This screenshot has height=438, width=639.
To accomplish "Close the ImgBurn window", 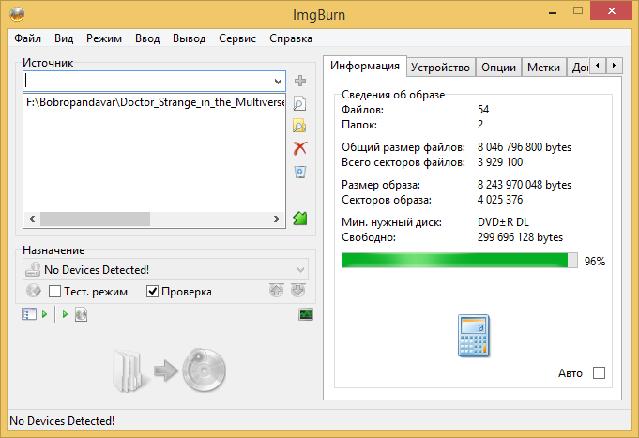I will pos(611,11).
